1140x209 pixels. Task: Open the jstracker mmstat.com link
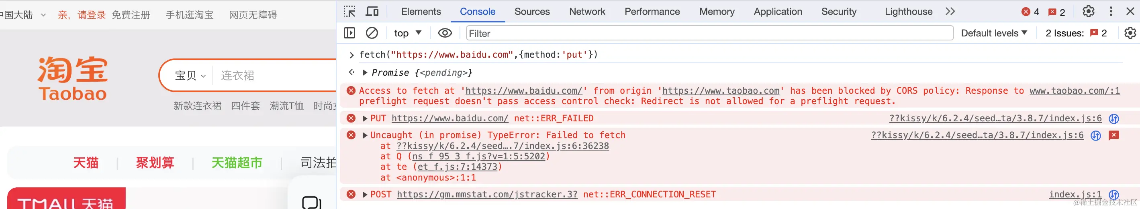click(x=487, y=195)
